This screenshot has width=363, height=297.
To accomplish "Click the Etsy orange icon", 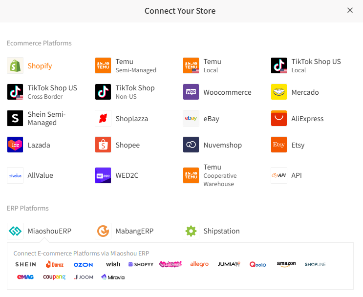I will pyautogui.click(x=279, y=145).
